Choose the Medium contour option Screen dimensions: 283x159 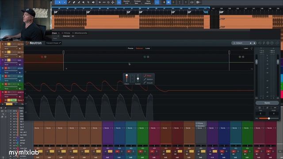149,79
